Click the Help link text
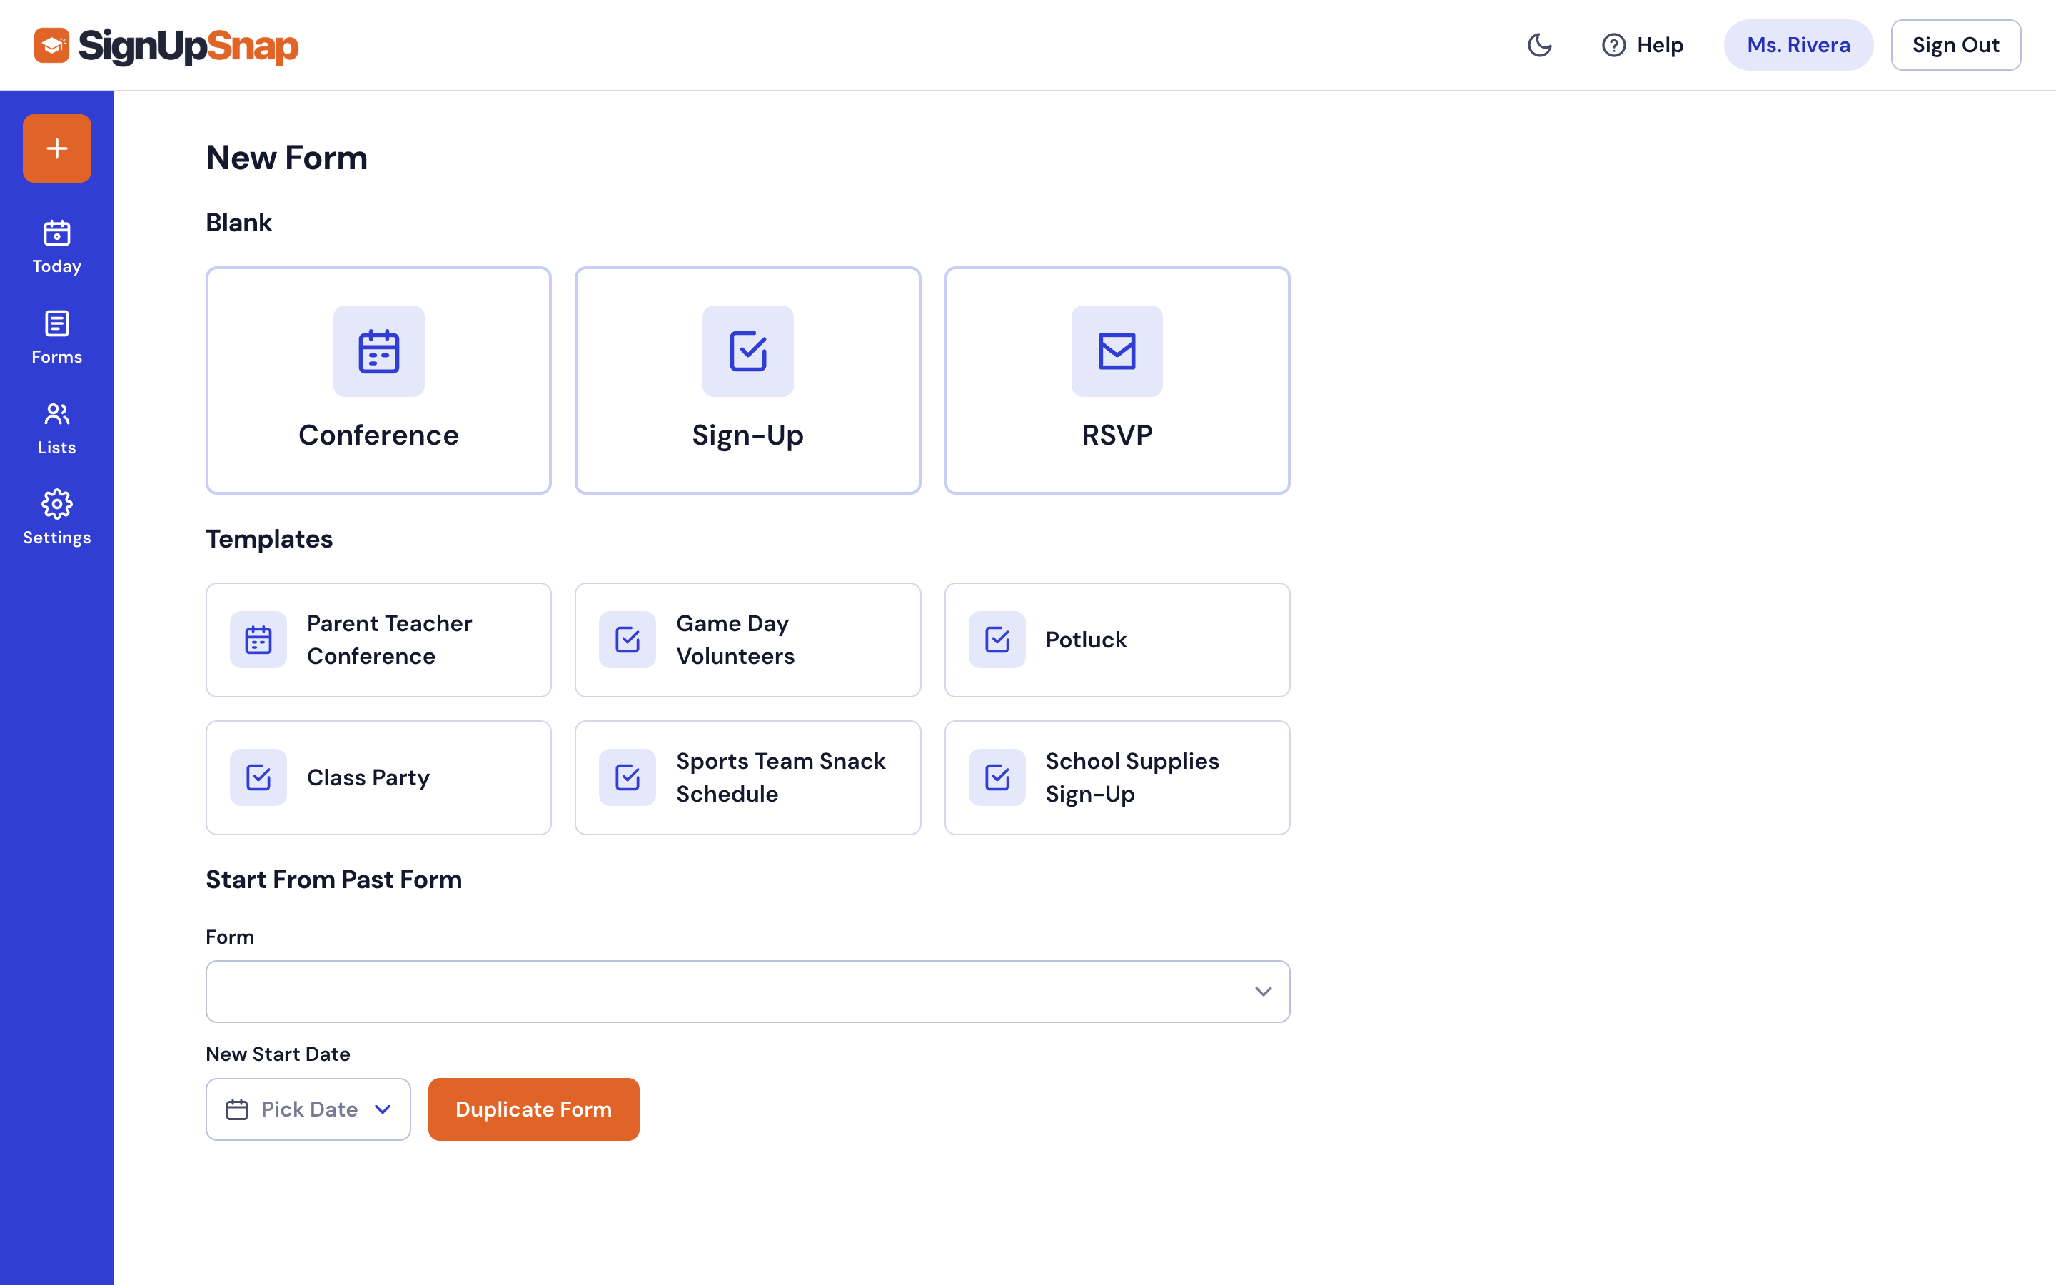The height and width of the screenshot is (1285, 2056). coord(1660,45)
